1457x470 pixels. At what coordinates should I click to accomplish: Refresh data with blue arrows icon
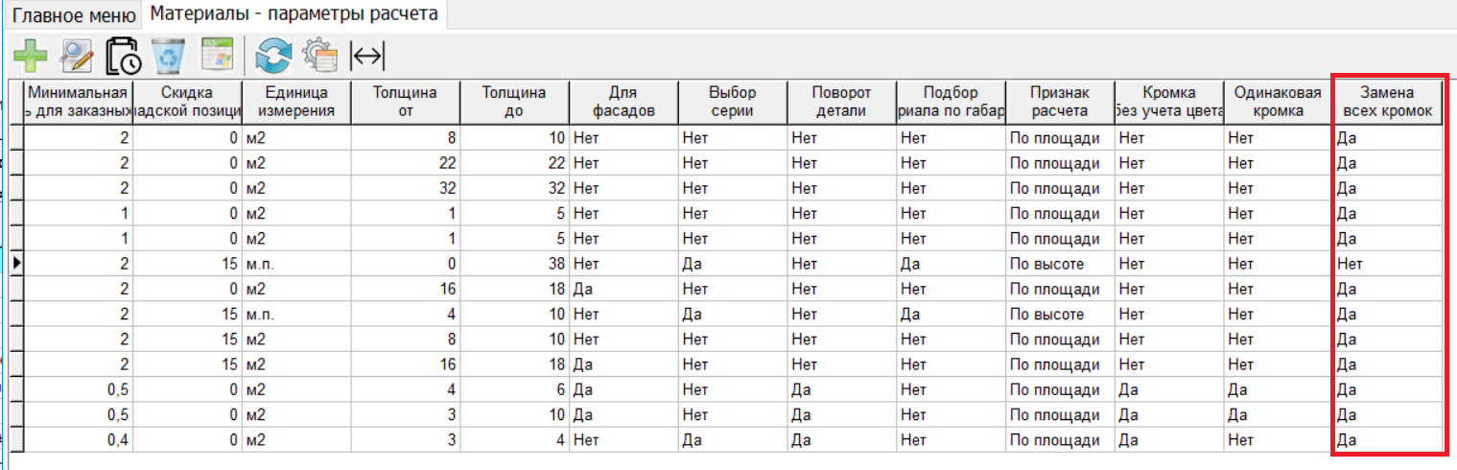(x=272, y=57)
